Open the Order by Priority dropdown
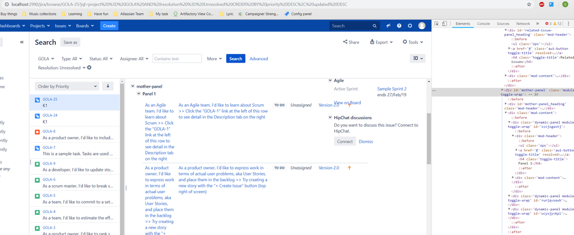The width and height of the screenshot is (574, 235). pyautogui.click(x=67, y=86)
